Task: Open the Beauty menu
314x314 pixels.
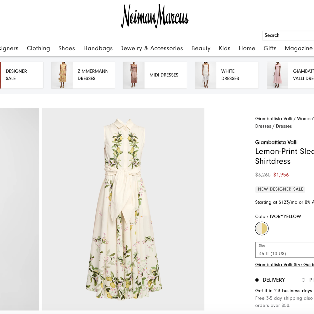Action: (x=201, y=48)
